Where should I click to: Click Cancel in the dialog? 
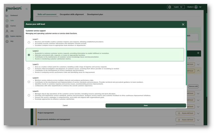tap(65, 105)
